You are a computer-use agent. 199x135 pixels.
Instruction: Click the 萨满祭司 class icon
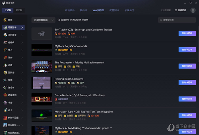[5, 95]
